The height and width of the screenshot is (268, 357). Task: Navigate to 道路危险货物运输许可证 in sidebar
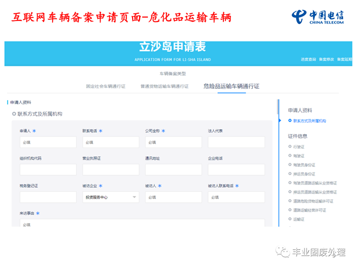313,201
